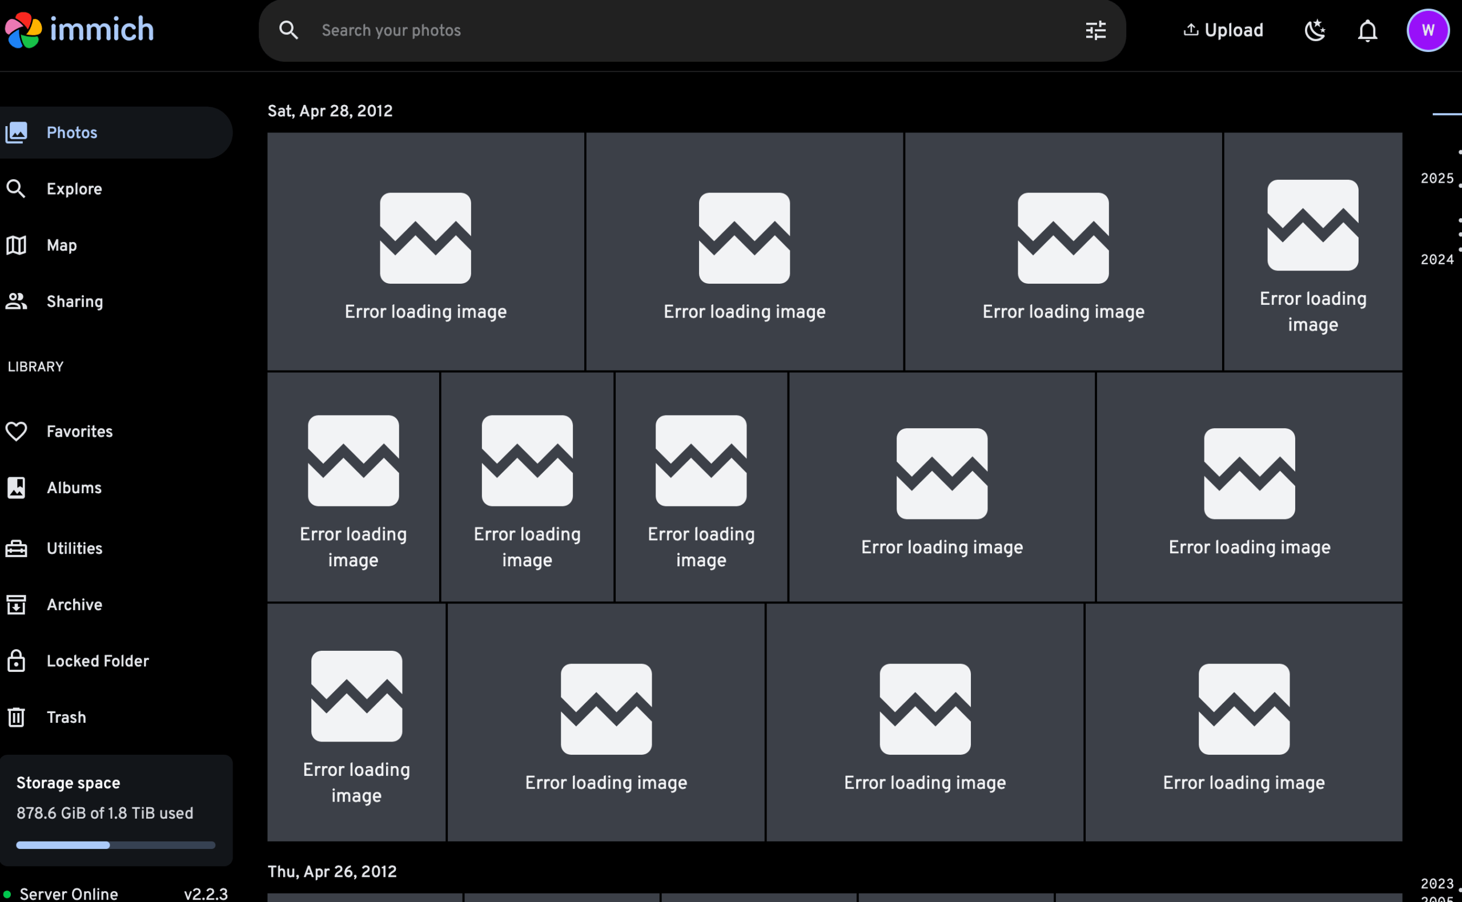Open Favorites heart icon

coord(17,432)
